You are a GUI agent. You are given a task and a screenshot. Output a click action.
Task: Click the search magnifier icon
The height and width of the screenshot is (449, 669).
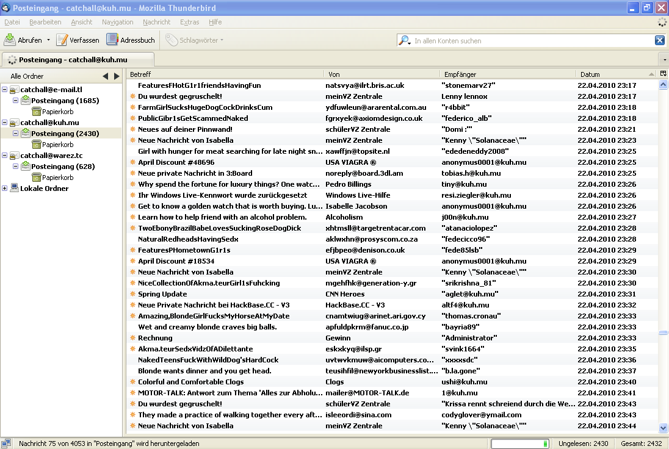tap(404, 40)
